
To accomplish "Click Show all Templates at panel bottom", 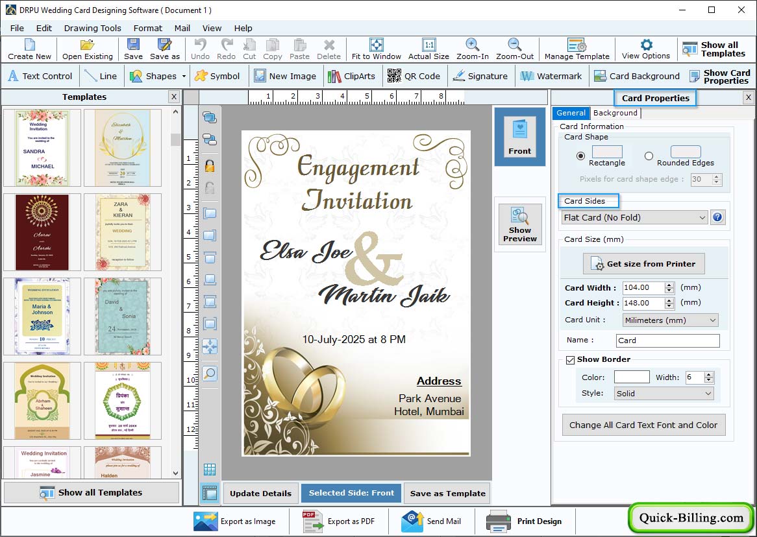I will tap(92, 493).
